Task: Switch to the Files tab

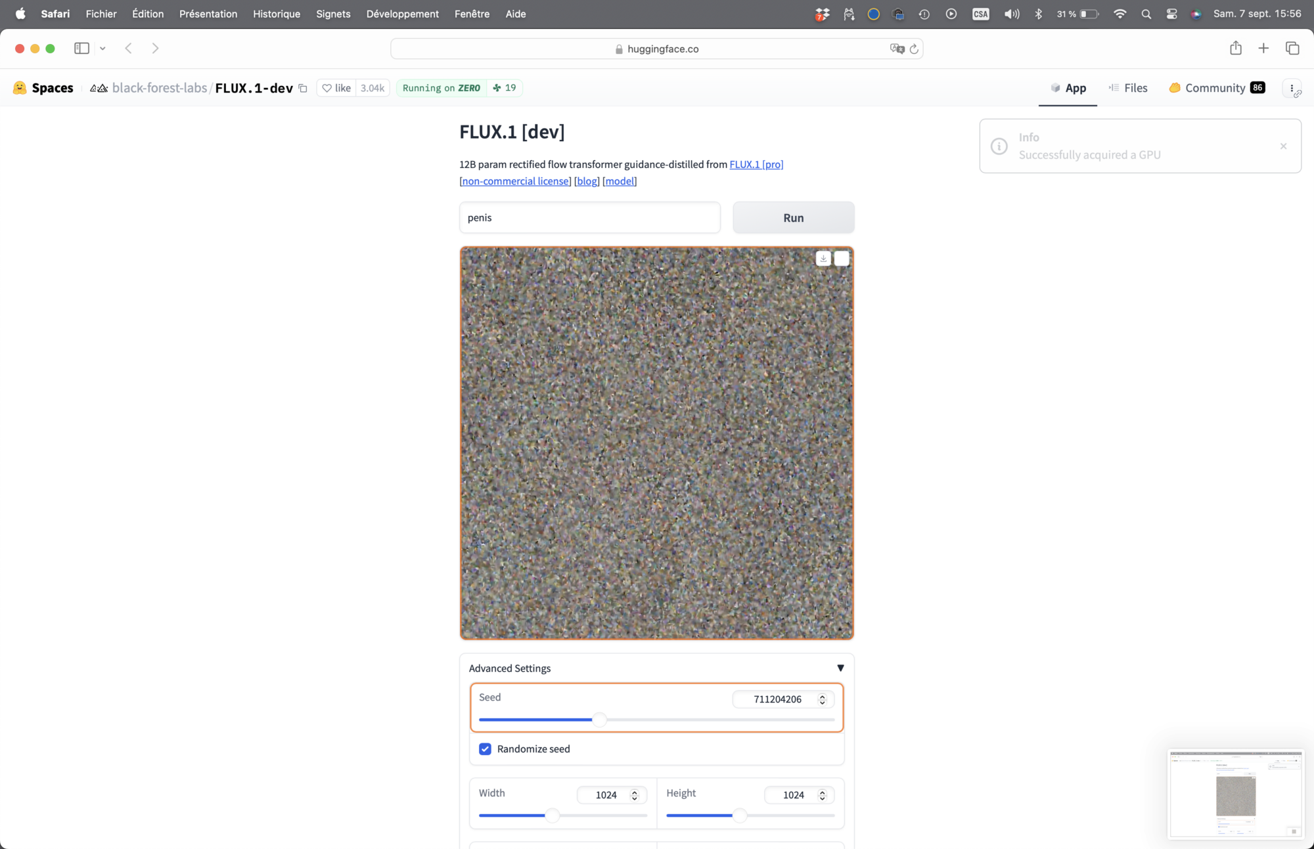Action: point(1128,88)
